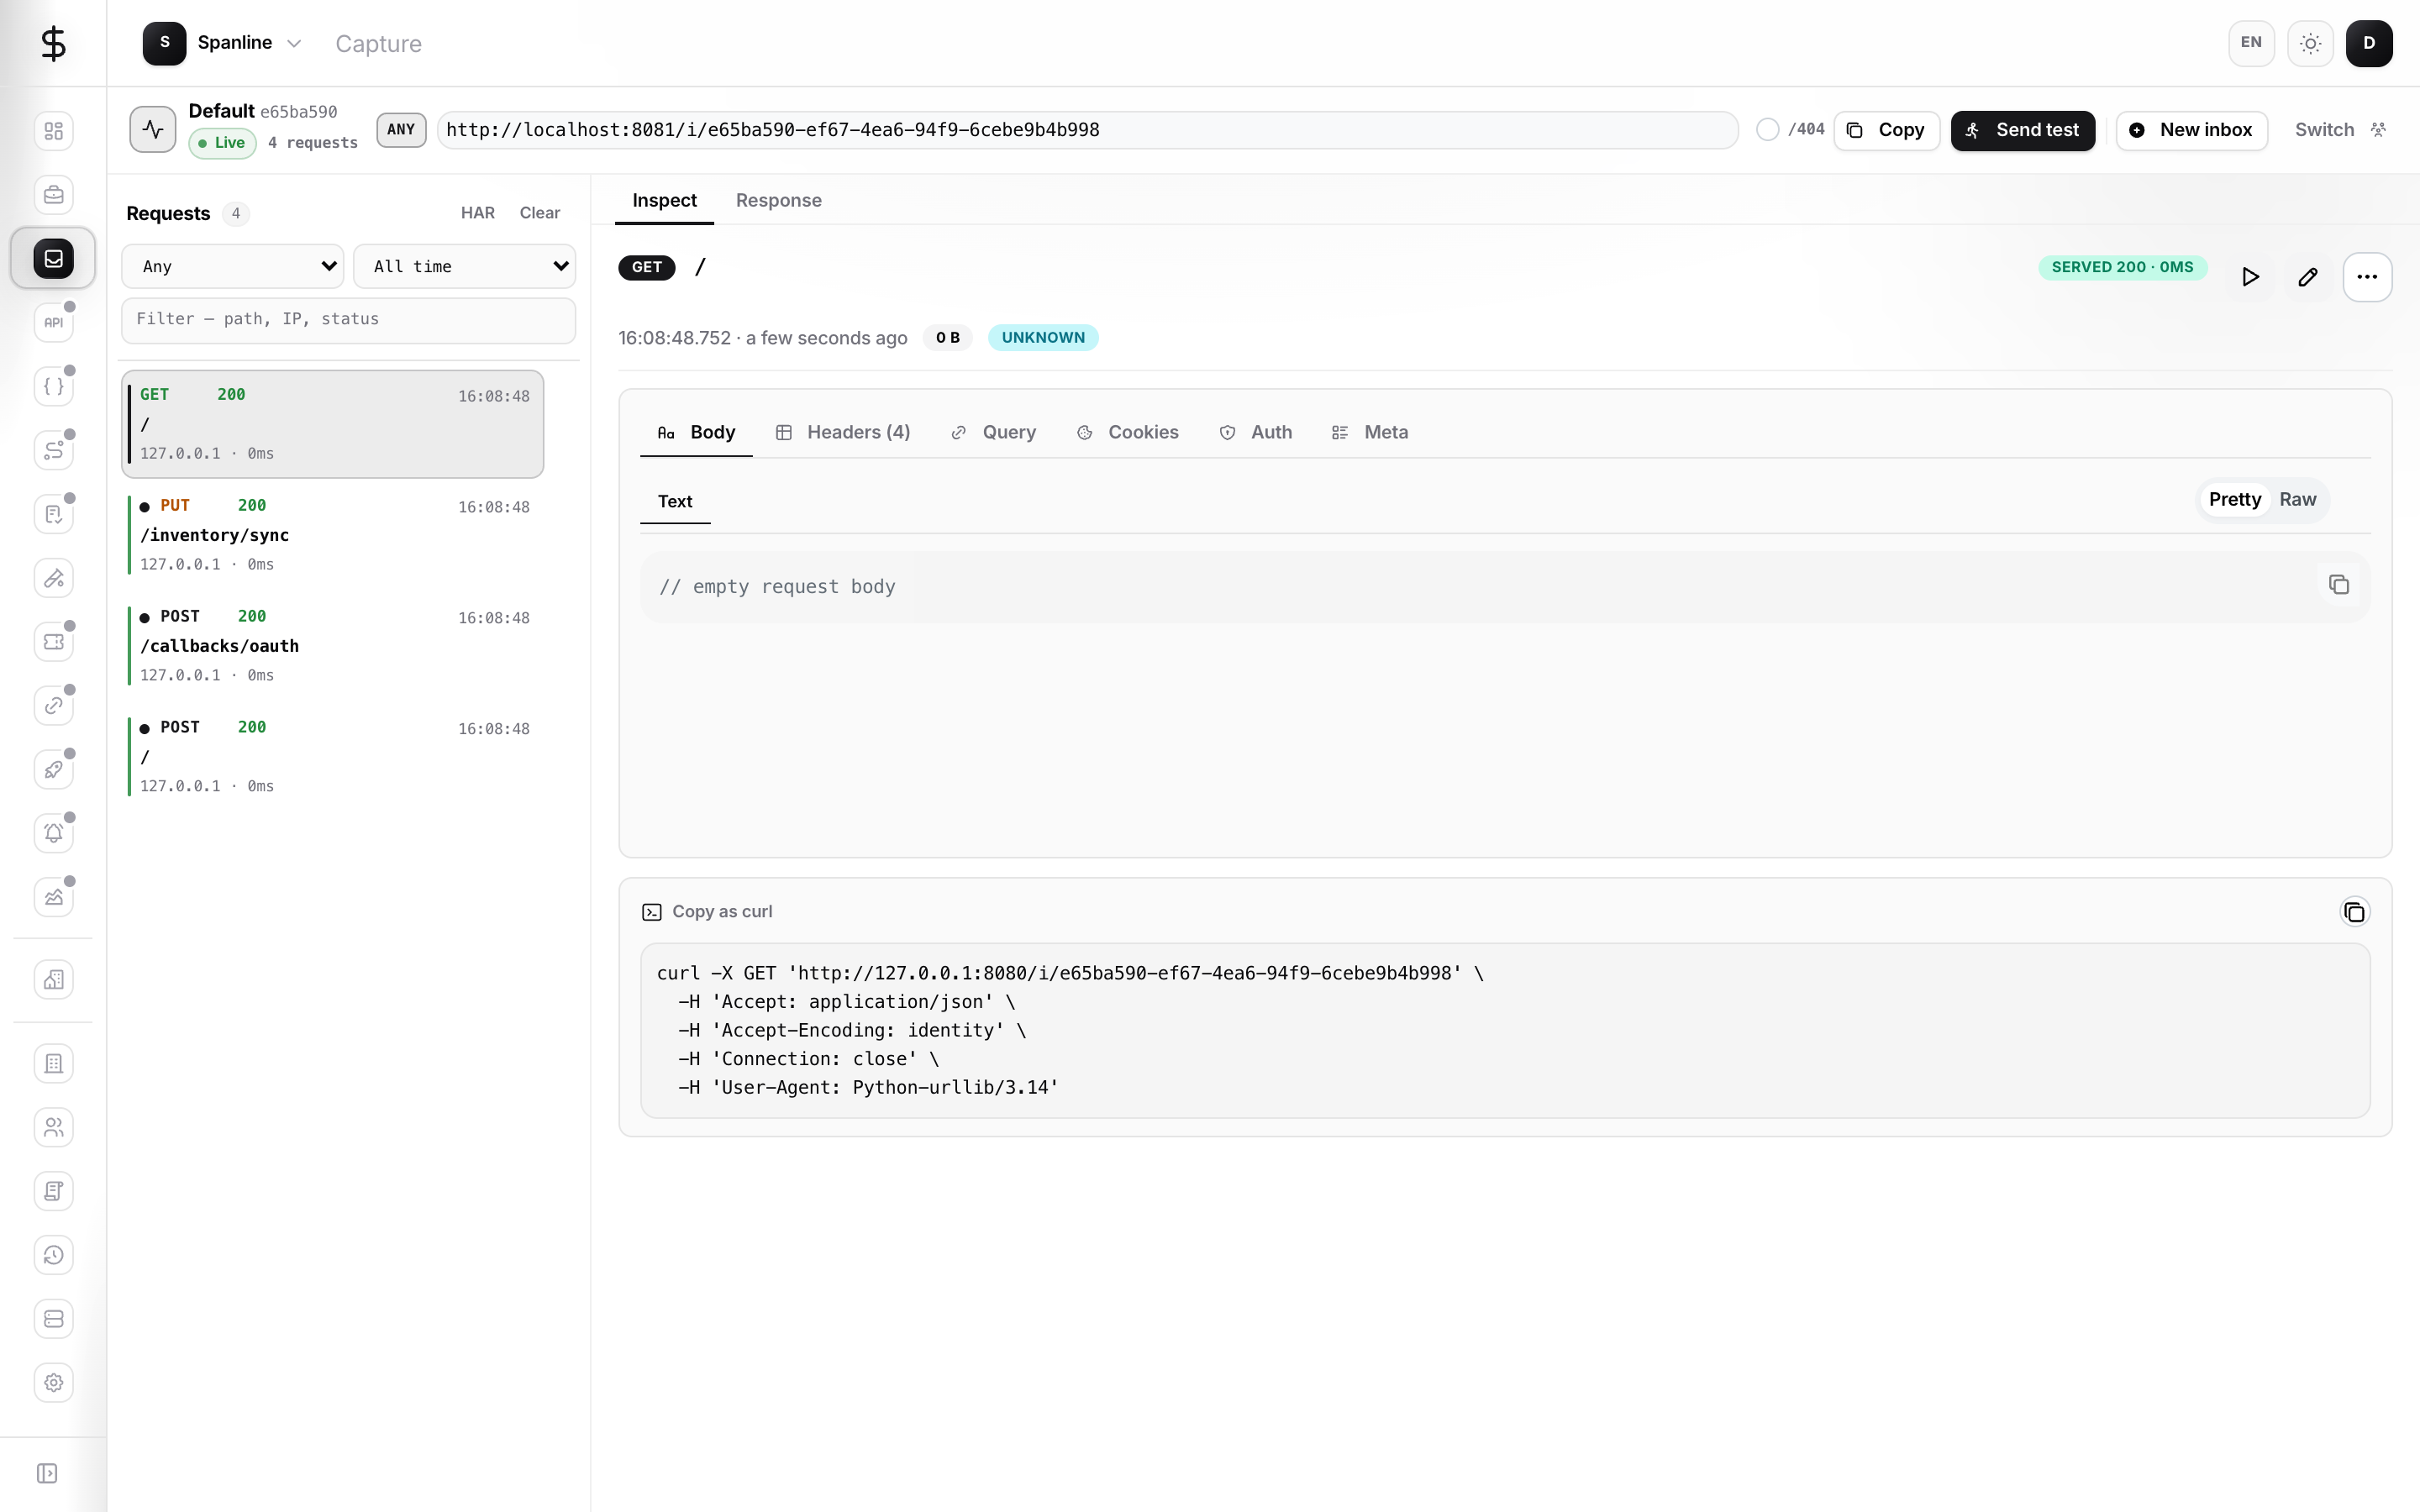This screenshot has height=1512, width=2420.
Task: Open the ANY method selector badge
Action: pos(401,130)
